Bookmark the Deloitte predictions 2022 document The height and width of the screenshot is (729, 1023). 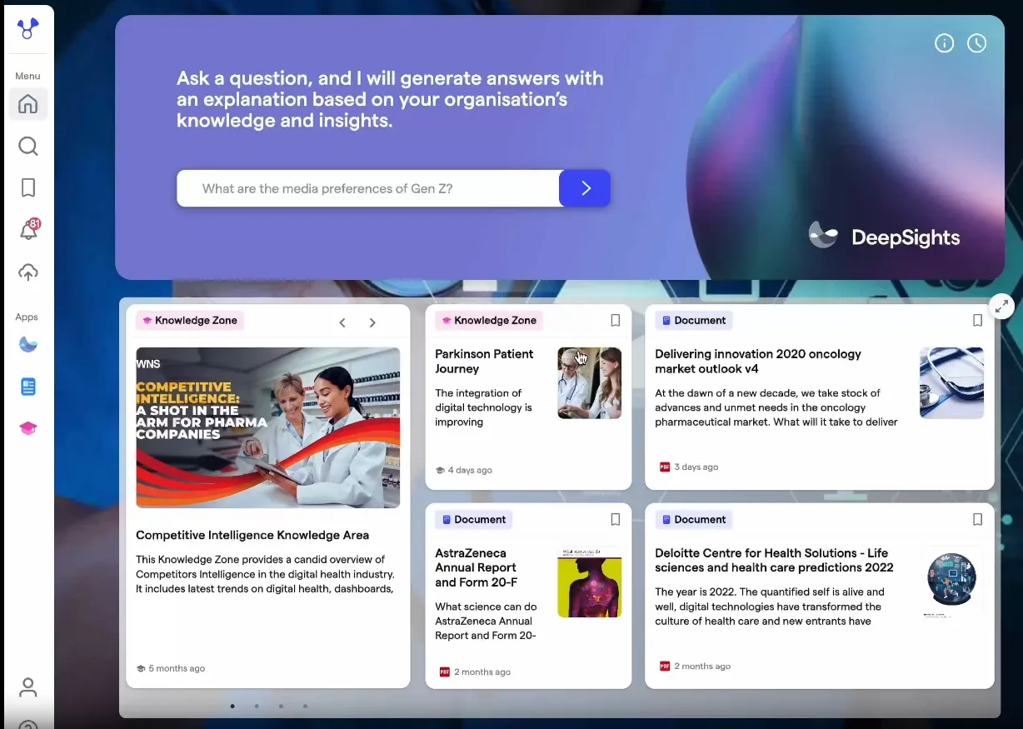pyautogui.click(x=978, y=520)
